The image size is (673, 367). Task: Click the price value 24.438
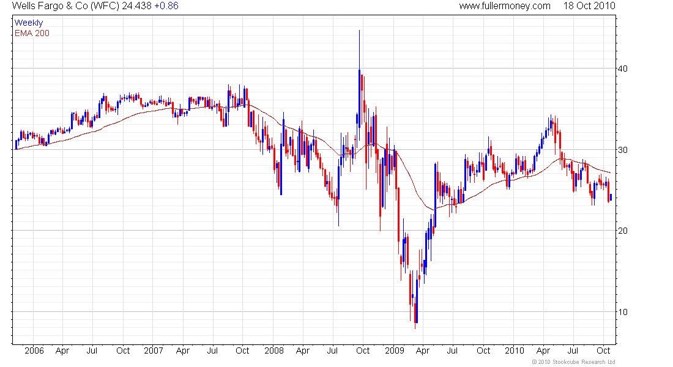click(x=136, y=6)
